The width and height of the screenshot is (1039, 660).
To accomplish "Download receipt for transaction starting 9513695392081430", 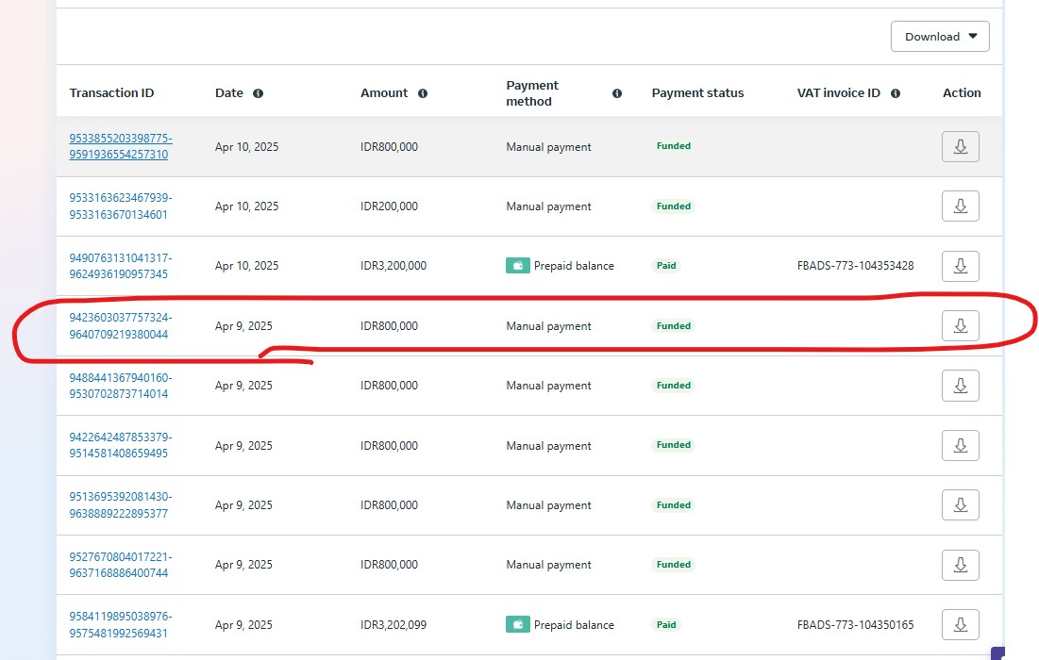I will pyautogui.click(x=960, y=505).
